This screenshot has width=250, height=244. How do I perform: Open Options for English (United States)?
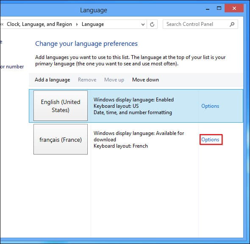pos(210,106)
